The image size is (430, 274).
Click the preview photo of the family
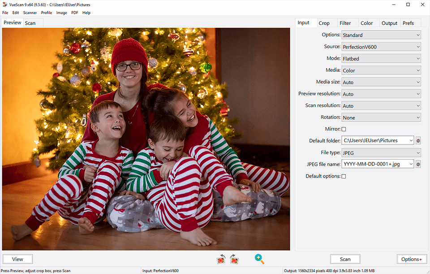(146, 139)
